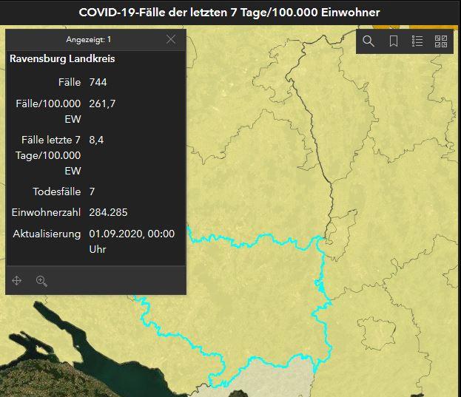
Task: Select the Todesfälle value 7
Action: pos(92,191)
